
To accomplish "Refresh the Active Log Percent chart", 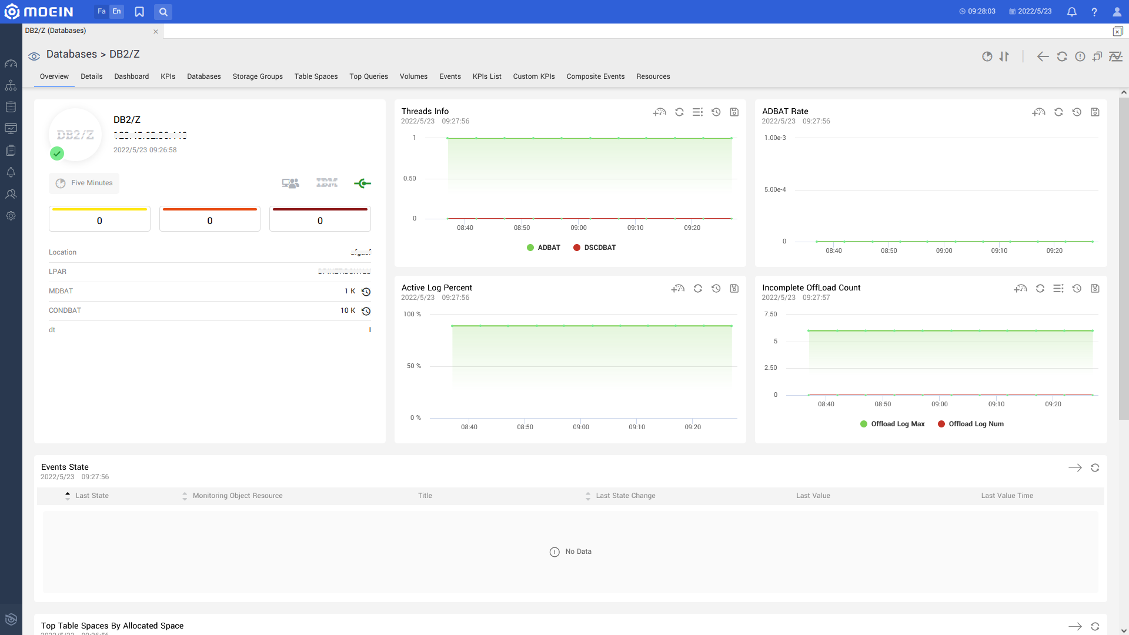I will point(697,288).
